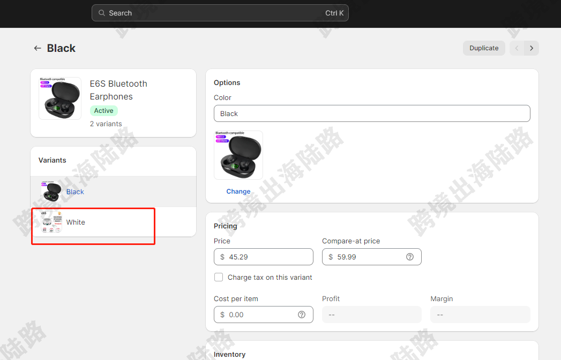The width and height of the screenshot is (561, 360).
Task: Open the variant image thumbnail in Options
Action: 238,155
